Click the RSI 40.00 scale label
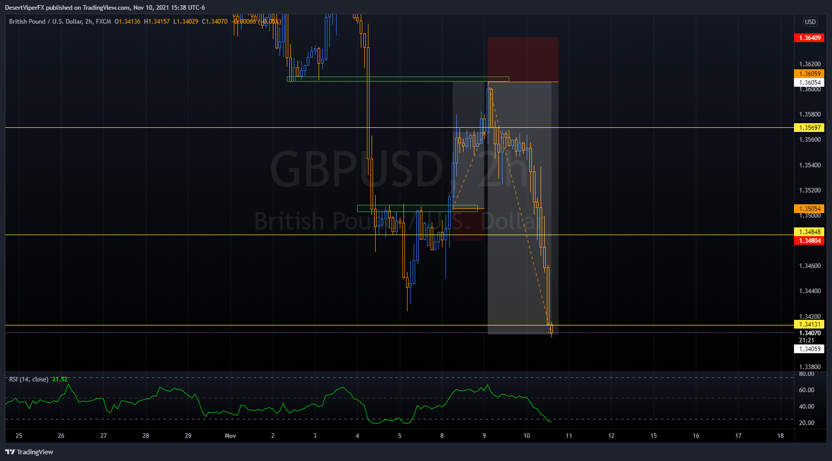Viewport: 832px width, 461px height. 806,407
